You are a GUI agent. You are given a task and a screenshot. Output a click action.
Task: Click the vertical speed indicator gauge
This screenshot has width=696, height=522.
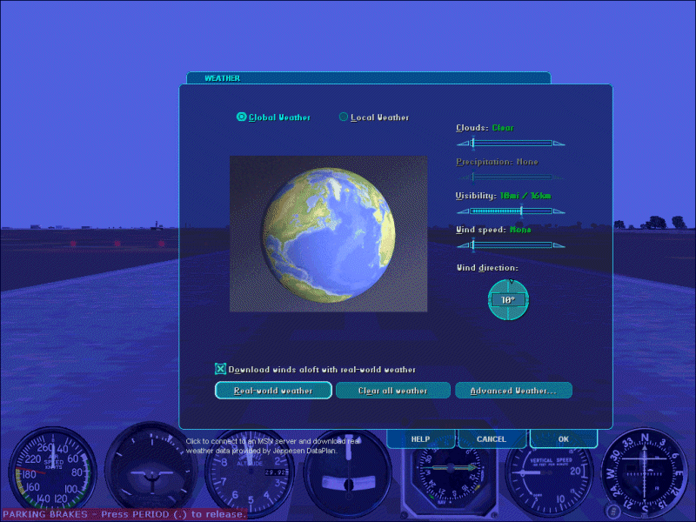point(548,478)
